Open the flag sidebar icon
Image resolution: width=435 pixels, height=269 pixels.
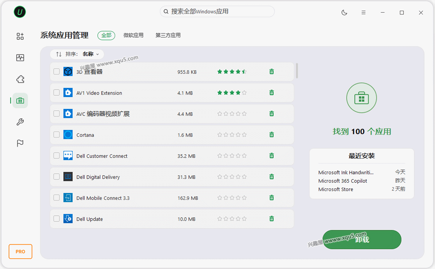tap(20, 143)
